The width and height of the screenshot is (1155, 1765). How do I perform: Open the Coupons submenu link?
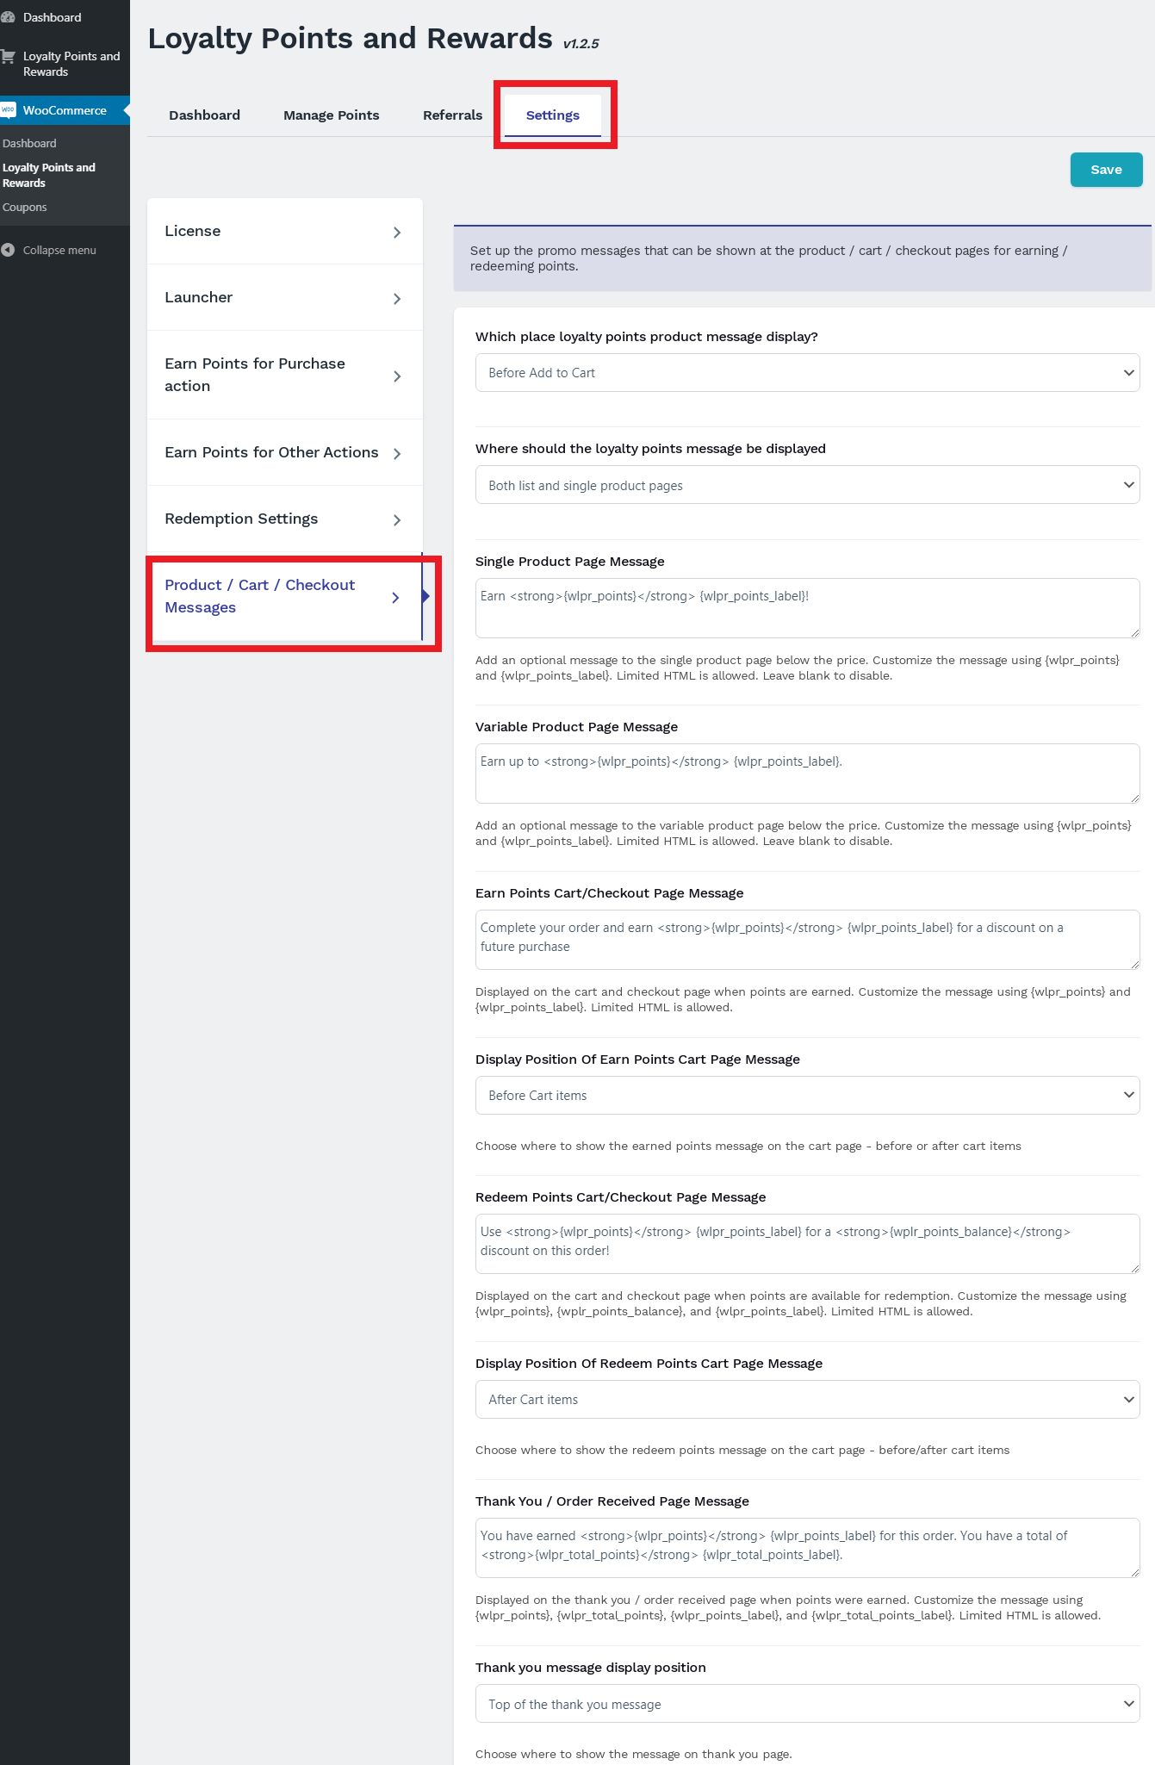[x=25, y=207]
